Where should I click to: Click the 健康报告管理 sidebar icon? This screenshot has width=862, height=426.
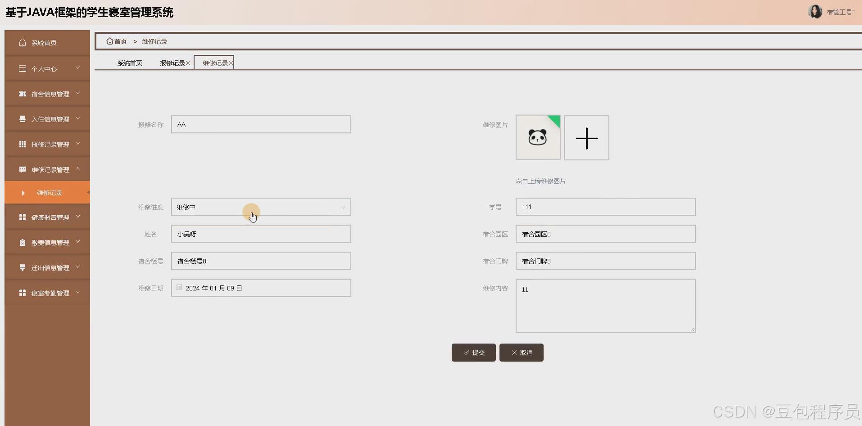pyautogui.click(x=23, y=217)
